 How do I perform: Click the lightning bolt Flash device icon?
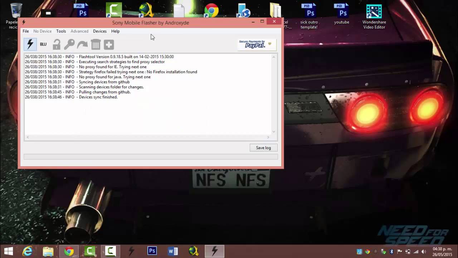tap(30, 44)
